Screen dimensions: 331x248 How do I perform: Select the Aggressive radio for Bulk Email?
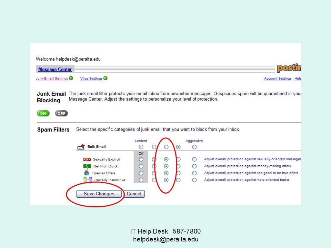[194, 147]
